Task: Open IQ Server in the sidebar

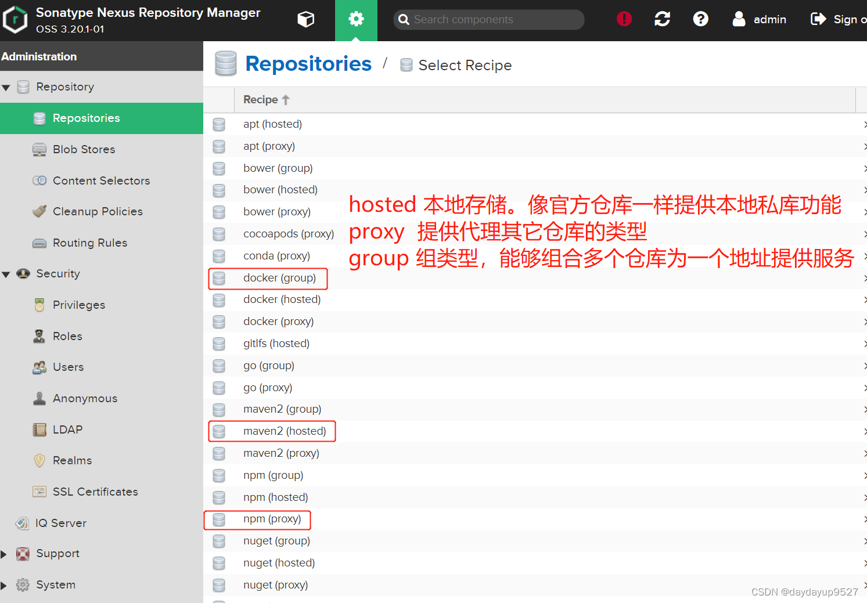Action: point(102,523)
